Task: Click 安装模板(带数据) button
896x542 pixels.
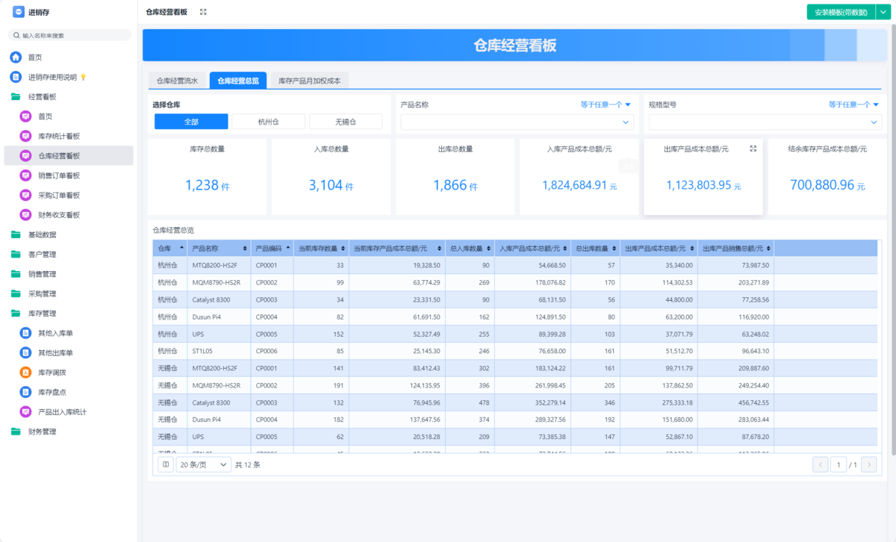Action: [840, 12]
